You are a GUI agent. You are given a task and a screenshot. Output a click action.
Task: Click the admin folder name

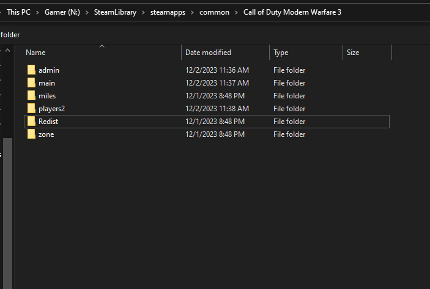point(49,70)
